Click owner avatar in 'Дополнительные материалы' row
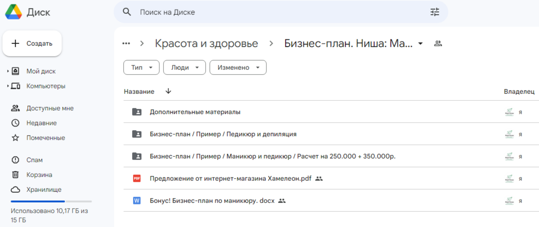The width and height of the screenshot is (539, 227). 509,112
